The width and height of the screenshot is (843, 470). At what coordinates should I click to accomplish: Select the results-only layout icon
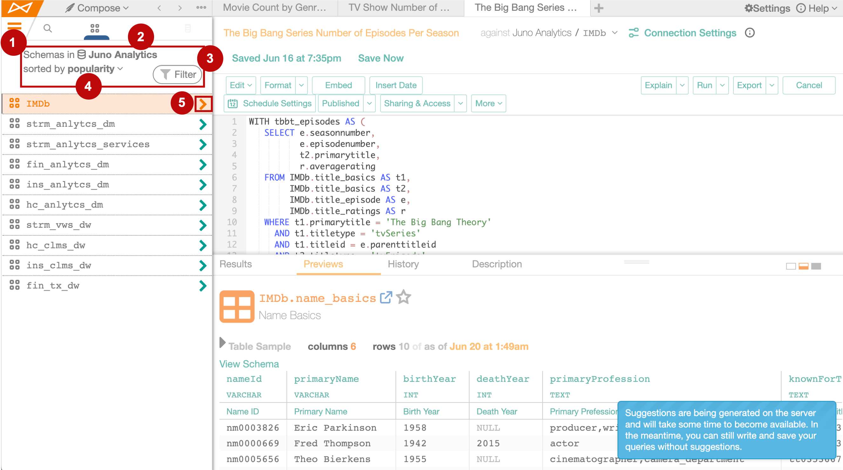[x=816, y=266]
